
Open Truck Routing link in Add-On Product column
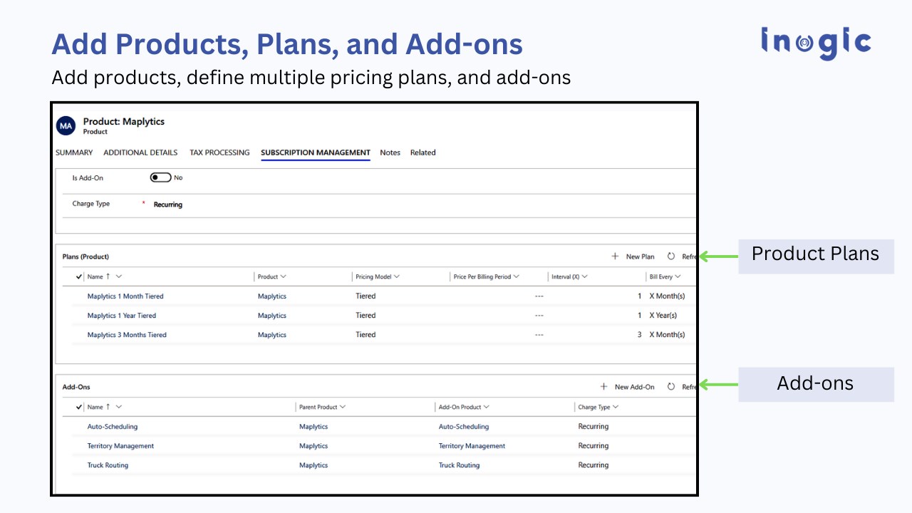(459, 465)
